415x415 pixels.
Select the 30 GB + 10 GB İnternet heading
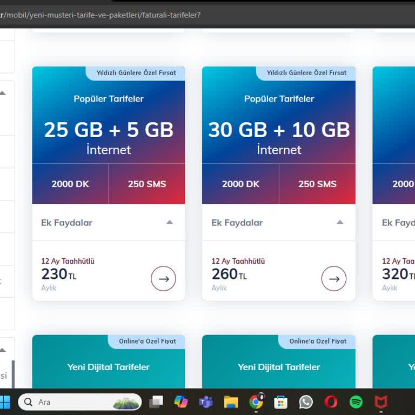point(279,138)
